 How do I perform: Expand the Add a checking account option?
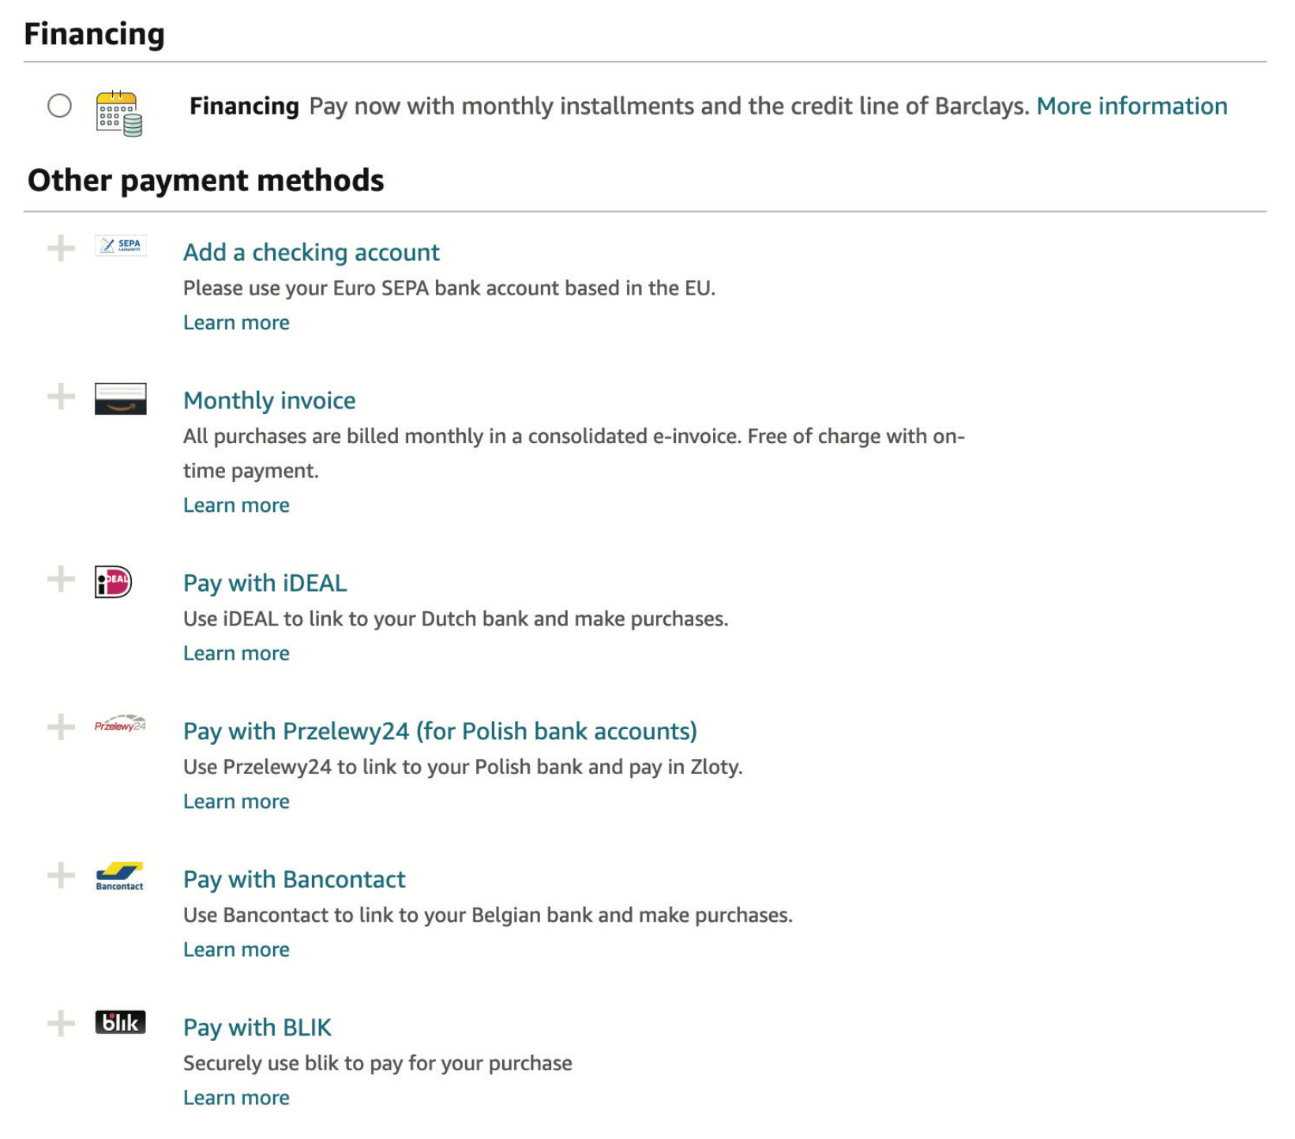tap(60, 247)
